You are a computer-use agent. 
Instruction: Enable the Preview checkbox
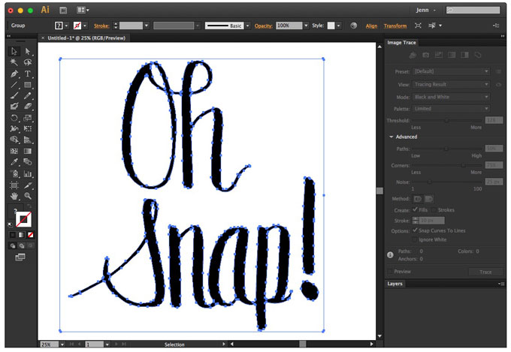(x=390, y=271)
